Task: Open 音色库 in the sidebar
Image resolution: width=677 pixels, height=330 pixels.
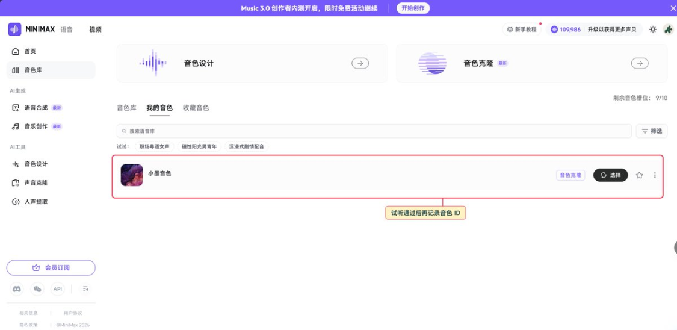Action: [51, 70]
